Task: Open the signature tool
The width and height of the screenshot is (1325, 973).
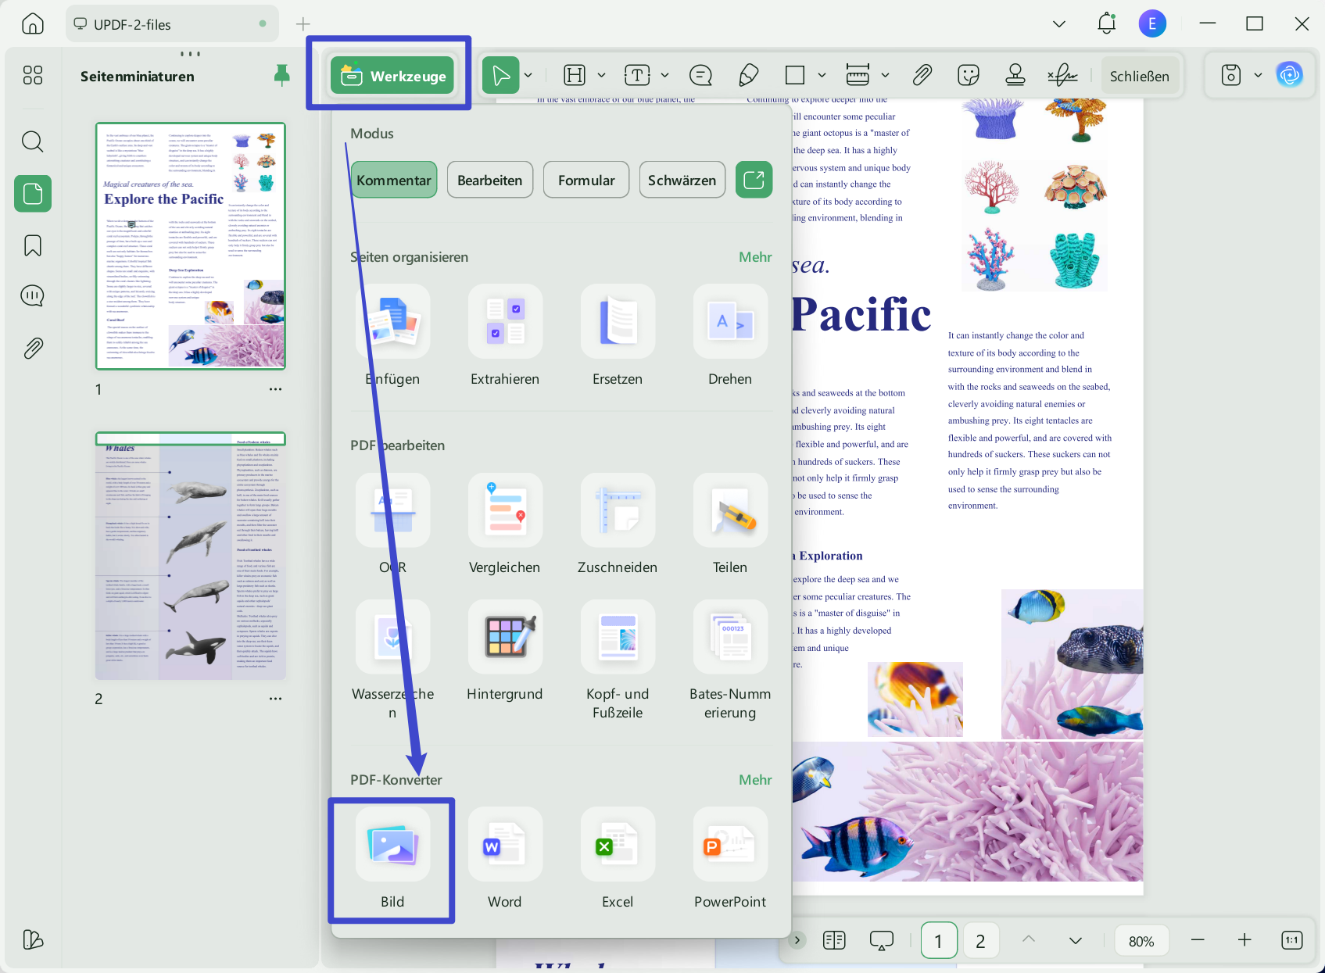Action: [x=1062, y=75]
